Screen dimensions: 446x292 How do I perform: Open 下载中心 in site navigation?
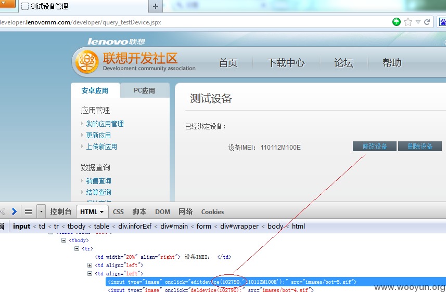coord(286,62)
